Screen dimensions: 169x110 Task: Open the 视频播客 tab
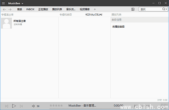pos(84,9)
